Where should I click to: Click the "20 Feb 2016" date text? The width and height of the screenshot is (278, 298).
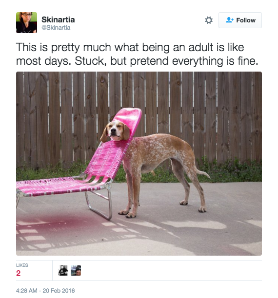tap(59, 291)
